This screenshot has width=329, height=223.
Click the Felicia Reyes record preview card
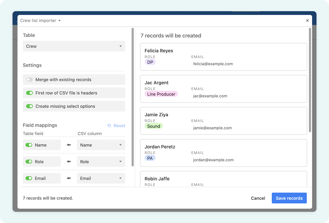223,57
